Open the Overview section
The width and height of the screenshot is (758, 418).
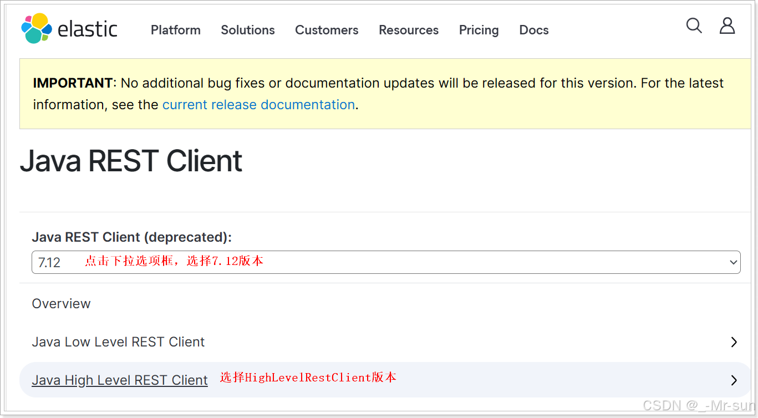(61, 304)
